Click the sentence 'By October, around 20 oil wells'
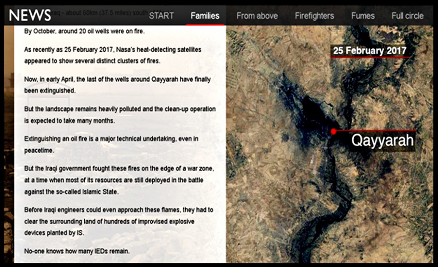This screenshot has width=438, height=267. click(x=84, y=31)
